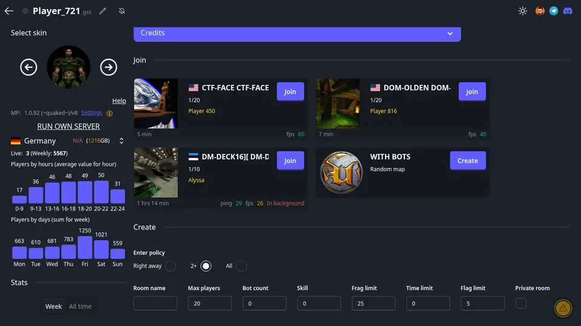
Task: Open the Telegram link icon
Action: click(x=554, y=11)
